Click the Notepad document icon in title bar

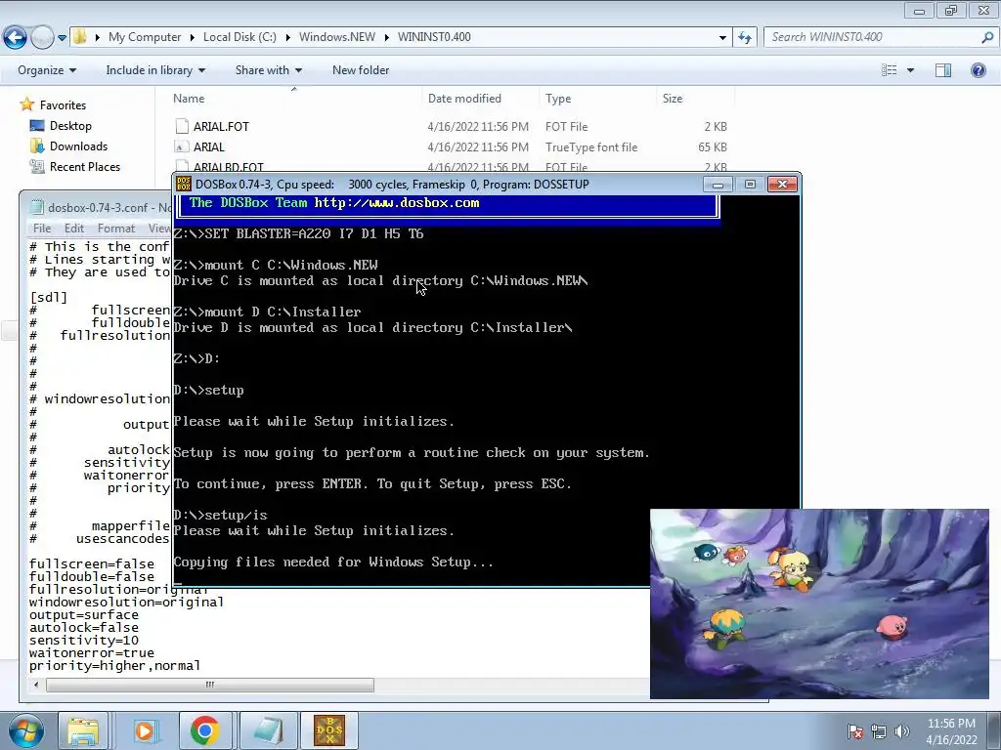point(37,207)
